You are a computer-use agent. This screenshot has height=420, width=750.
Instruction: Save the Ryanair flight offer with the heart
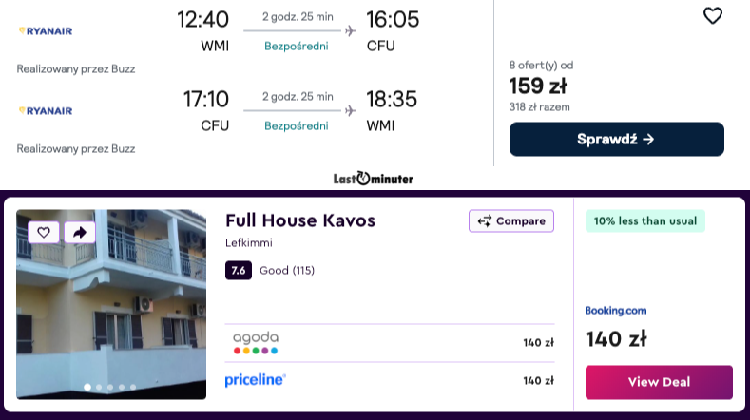click(712, 16)
